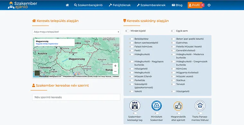Click the power logout icon
The height and width of the screenshot is (125, 244).
click(209, 5)
